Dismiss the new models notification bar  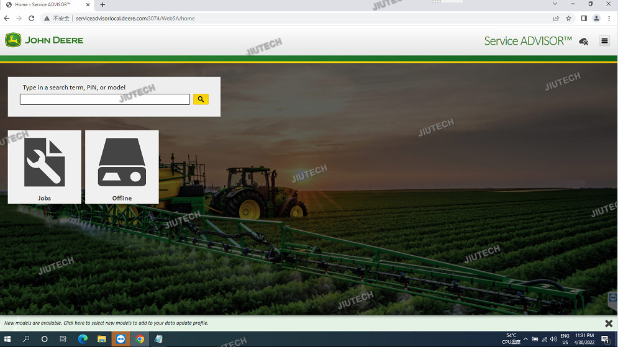609,323
